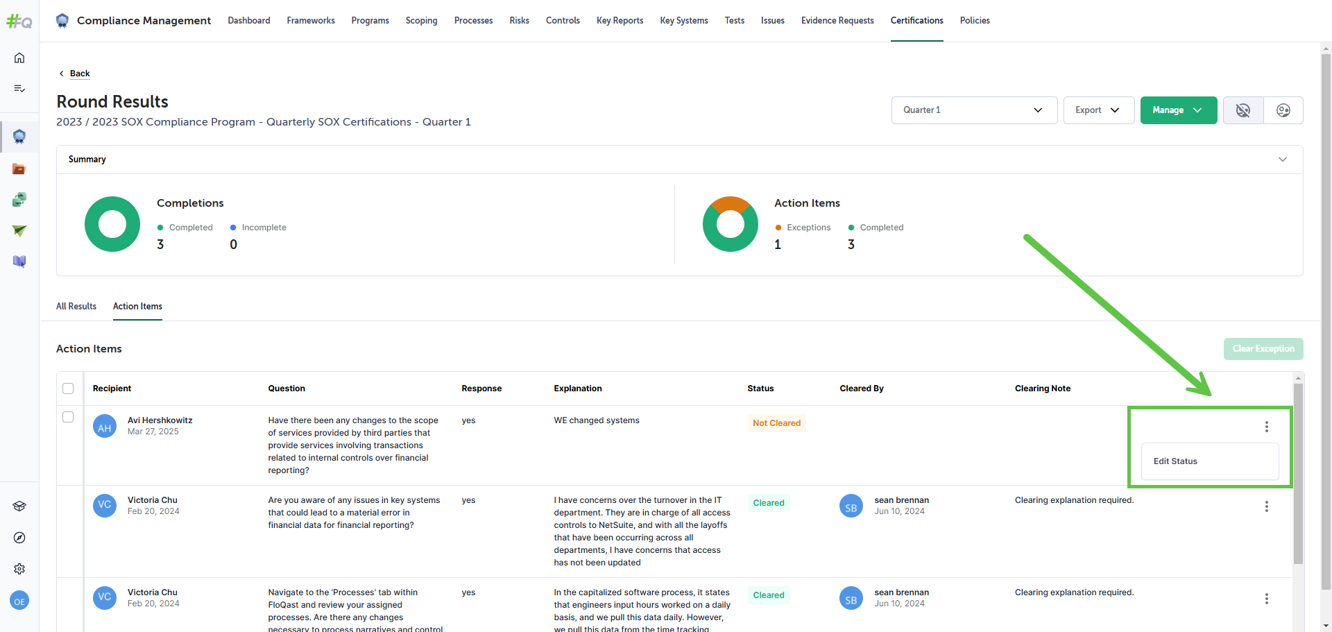Open the Key Systems nav item

point(684,21)
